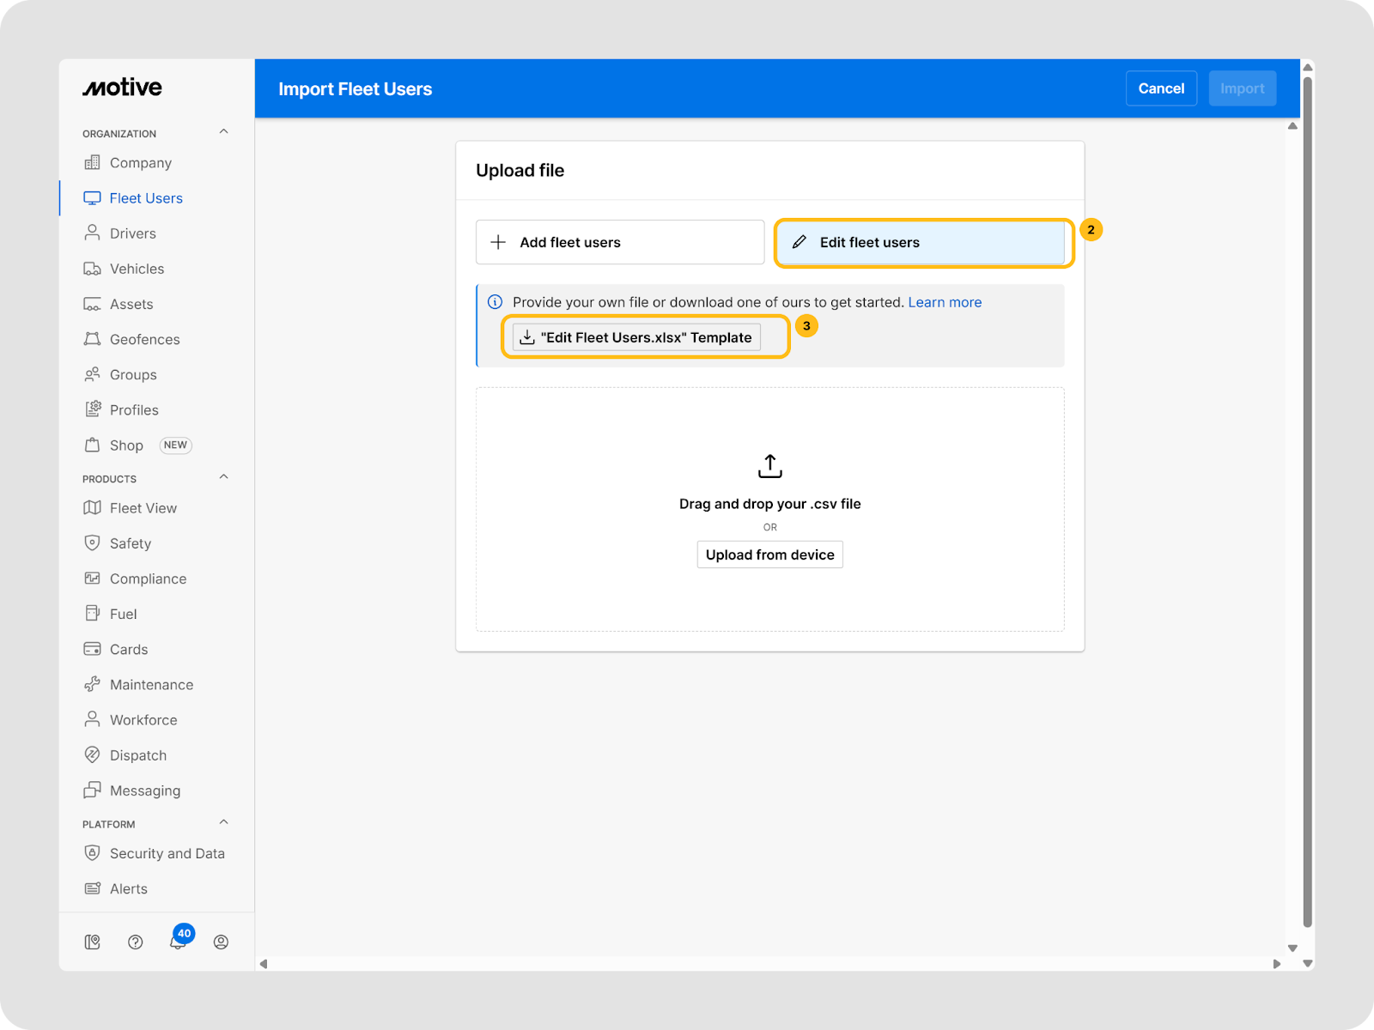Image resolution: width=1374 pixels, height=1030 pixels.
Task: Select the Add fleet users option
Action: click(x=619, y=242)
